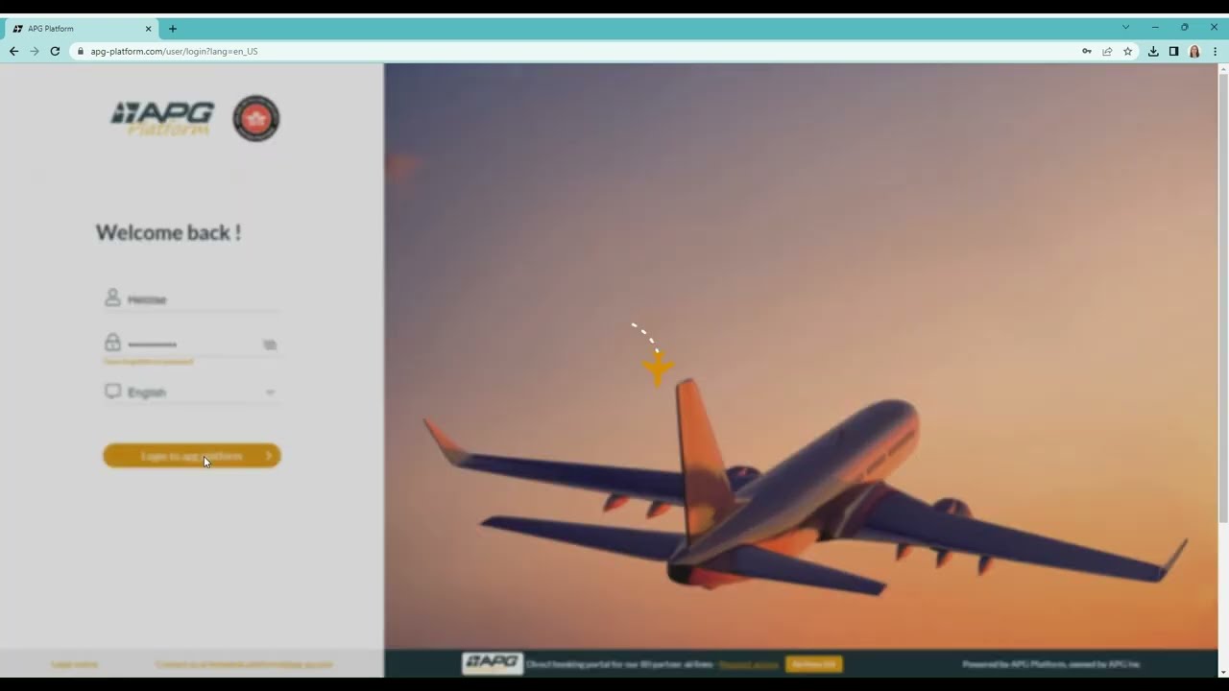
Task: Click the address bar URL
Action: click(174, 51)
